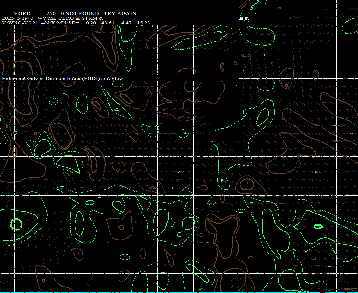Click the 'V:WNG-V5.21' version label

point(20,23)
